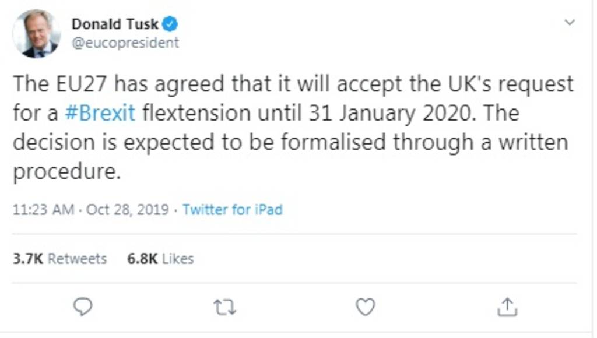Open the Twitter for iPad link
Viewport: 597px width, 338px height.
point(232,210)
